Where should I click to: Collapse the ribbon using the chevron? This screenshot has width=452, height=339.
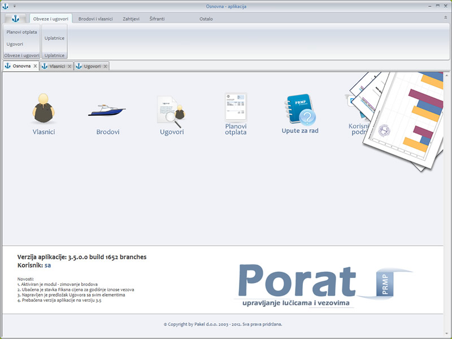445,19
